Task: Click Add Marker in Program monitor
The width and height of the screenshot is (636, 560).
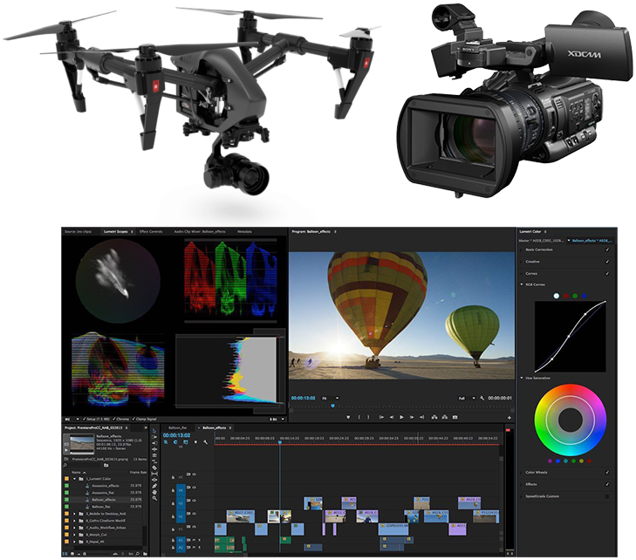Action: coord(348,417)
